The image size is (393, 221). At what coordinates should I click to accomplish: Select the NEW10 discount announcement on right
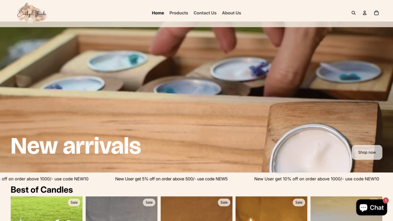pos(317,179)
